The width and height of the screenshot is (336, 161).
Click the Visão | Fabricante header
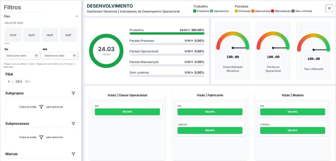[x=210, y=95]
